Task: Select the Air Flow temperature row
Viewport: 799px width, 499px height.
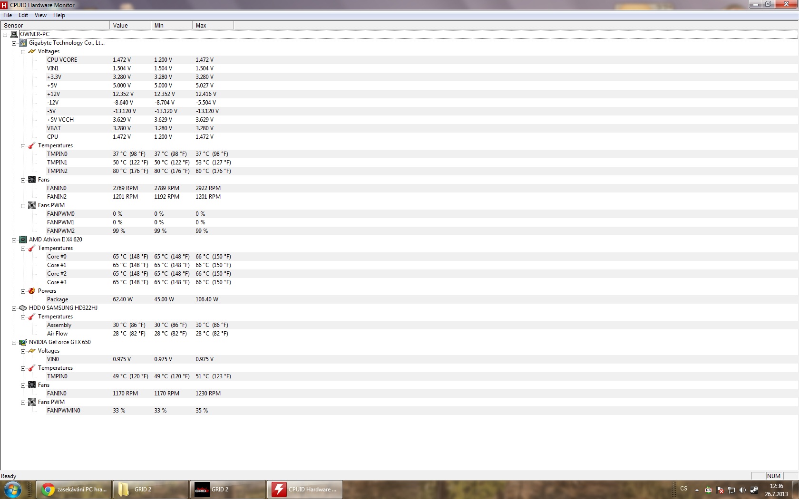Action: click(422, 334)
